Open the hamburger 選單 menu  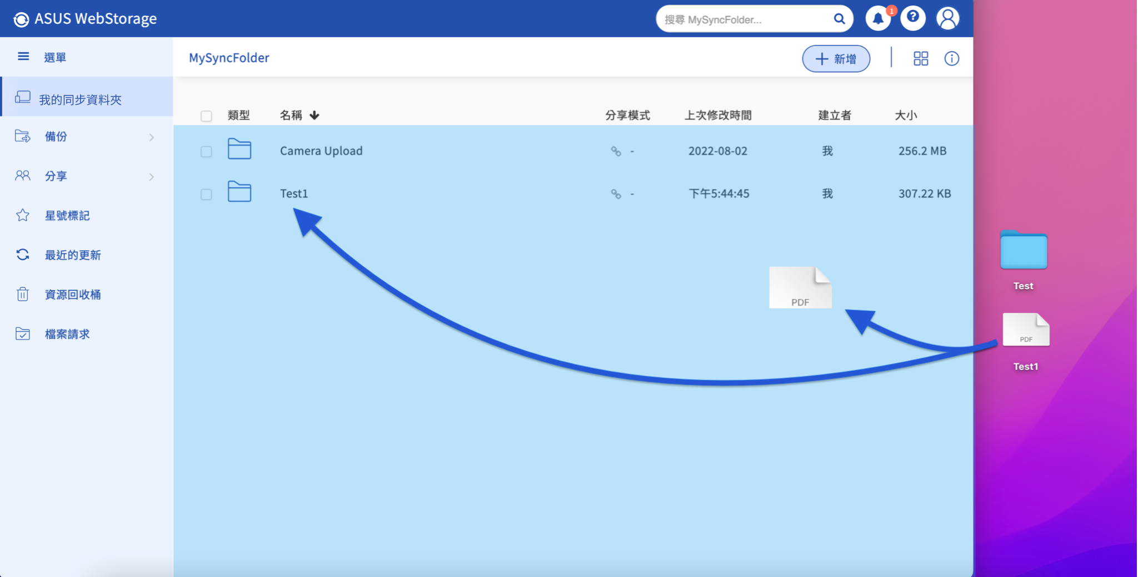(x=23, y=56)
